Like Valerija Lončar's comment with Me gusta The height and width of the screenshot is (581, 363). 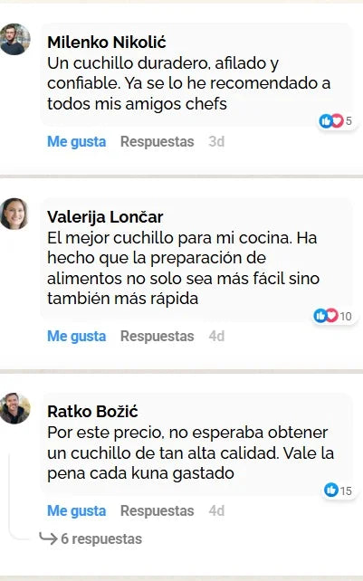(76, 336)
